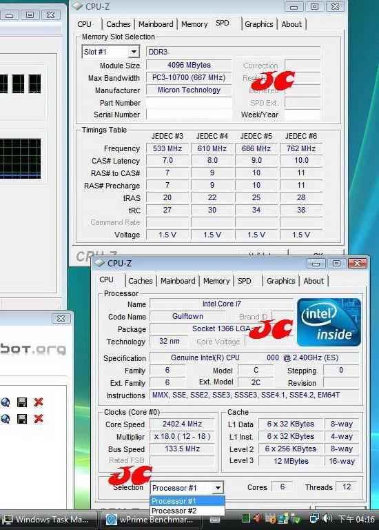Viewport: 379px width, 530px height.
Task: Click the empty Part Number field
Action: (189, 103)
